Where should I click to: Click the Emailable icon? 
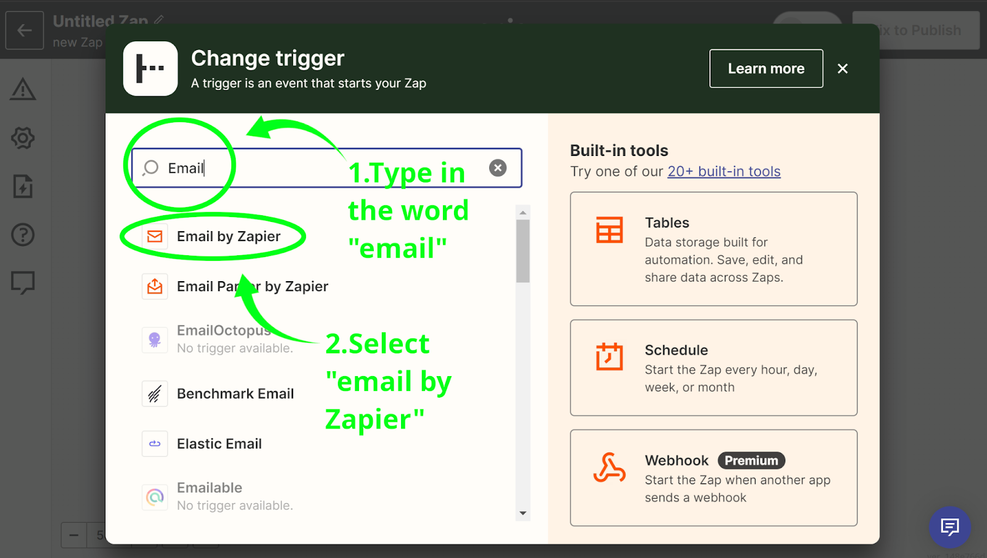point(155,496)
